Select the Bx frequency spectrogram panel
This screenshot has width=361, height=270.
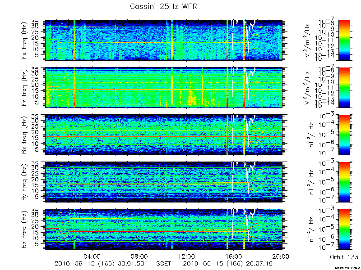click(x=163, y=135)
